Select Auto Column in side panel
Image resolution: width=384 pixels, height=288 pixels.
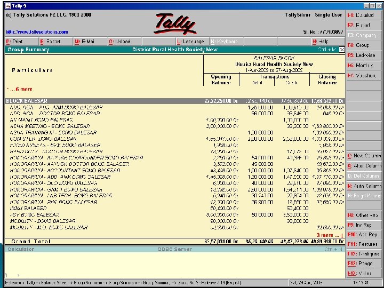(x=364, y=186)
